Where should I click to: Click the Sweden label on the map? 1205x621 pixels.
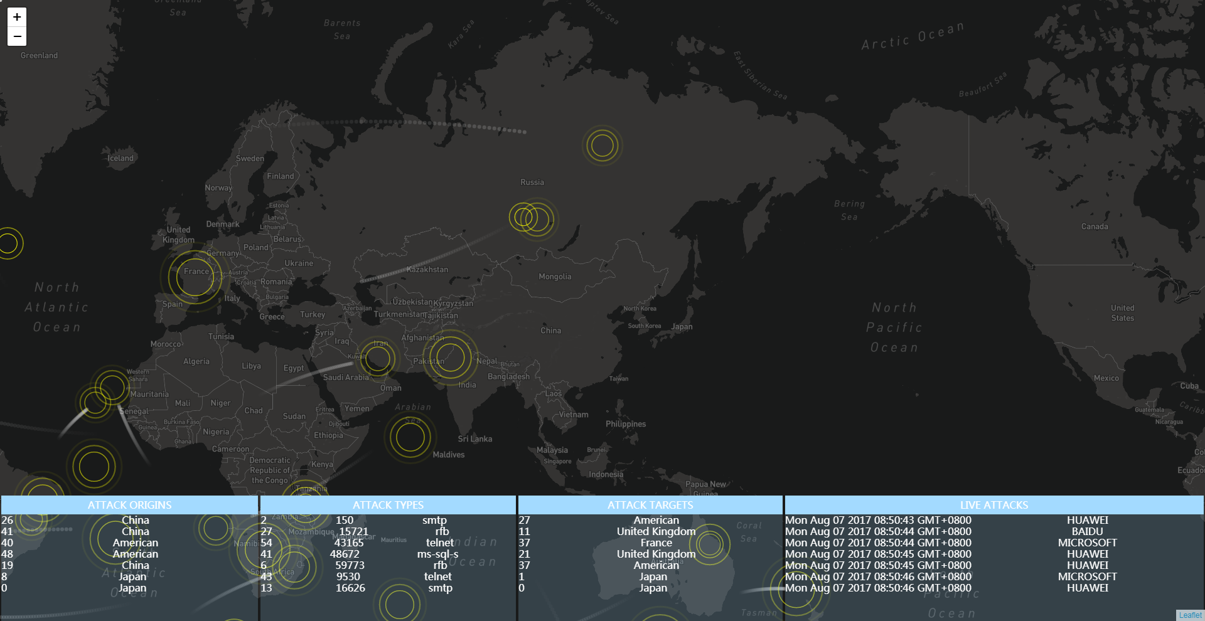250,159
